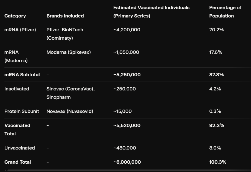
Task: Click the Sinovac (CoronaVac), Sinopharm cell
Action: (70, 93)
